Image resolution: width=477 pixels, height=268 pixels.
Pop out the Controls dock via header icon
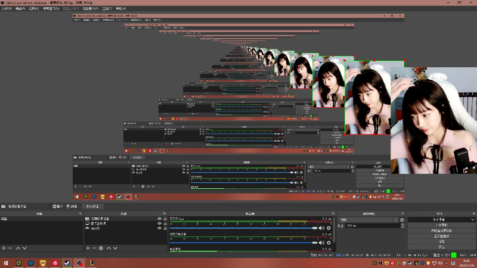[473, 214]
